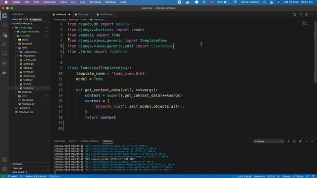This screenshot has width=317, height=178.
Task: Expand the NPM Scripts section
Action: (30, 172)
